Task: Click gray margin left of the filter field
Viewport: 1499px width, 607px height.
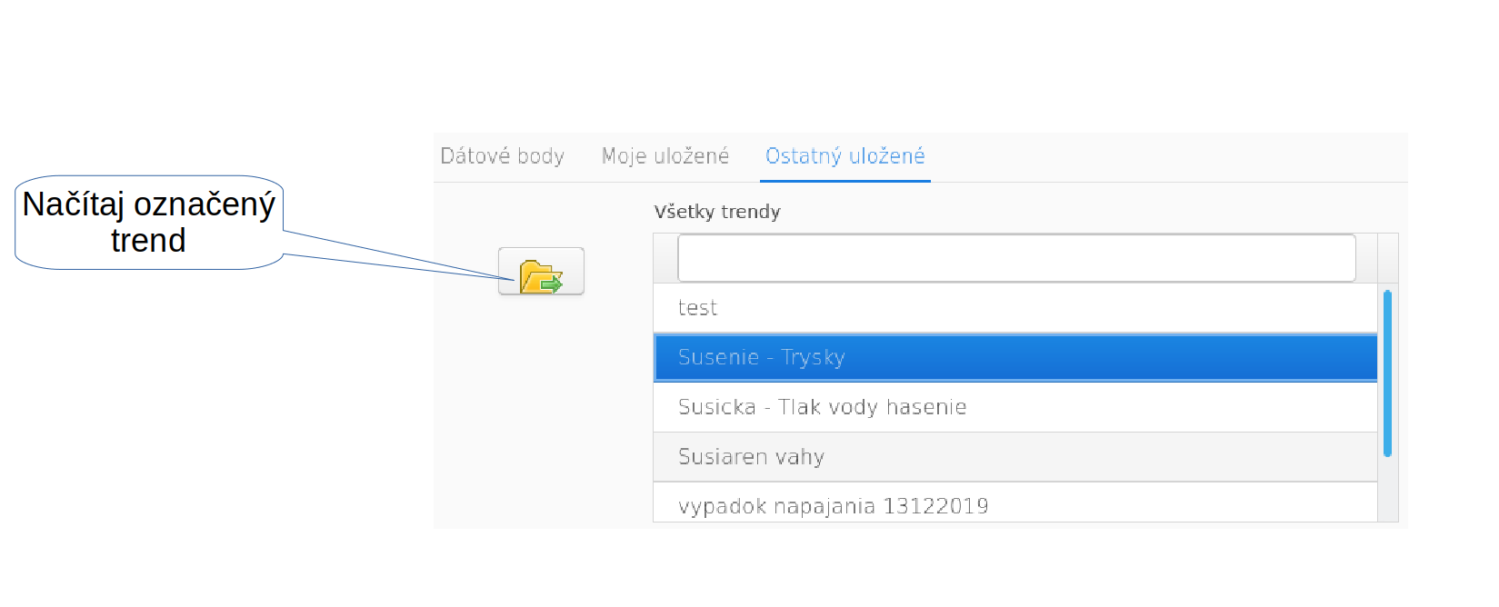Action: pyautogui.click(x=665, y=258)
